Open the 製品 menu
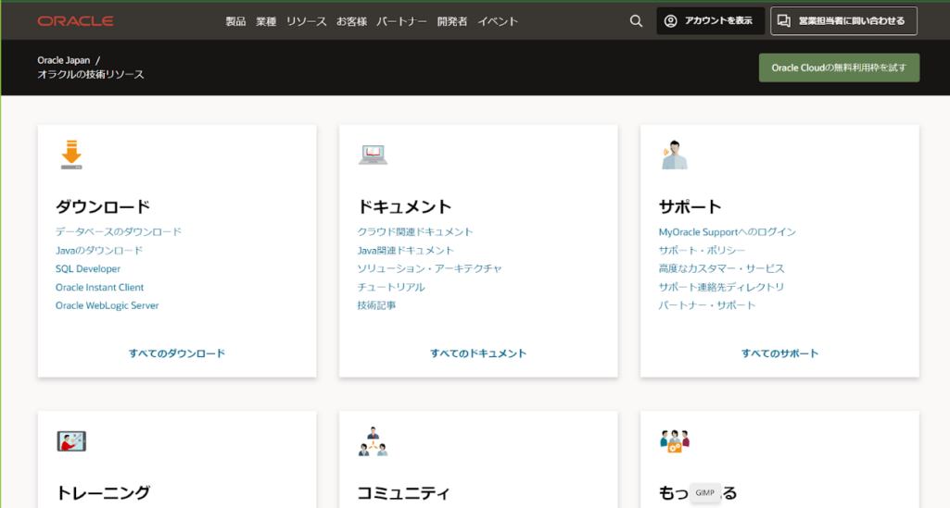This screenshot has height=508, width=950. tap(235, 21)
